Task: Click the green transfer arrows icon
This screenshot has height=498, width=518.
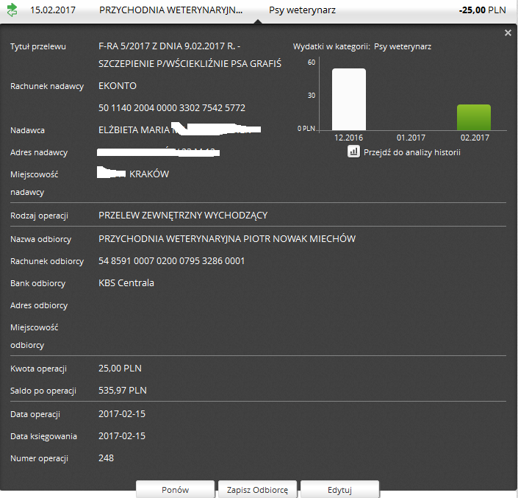Action: pyautogui.click(x=12, y=11)
